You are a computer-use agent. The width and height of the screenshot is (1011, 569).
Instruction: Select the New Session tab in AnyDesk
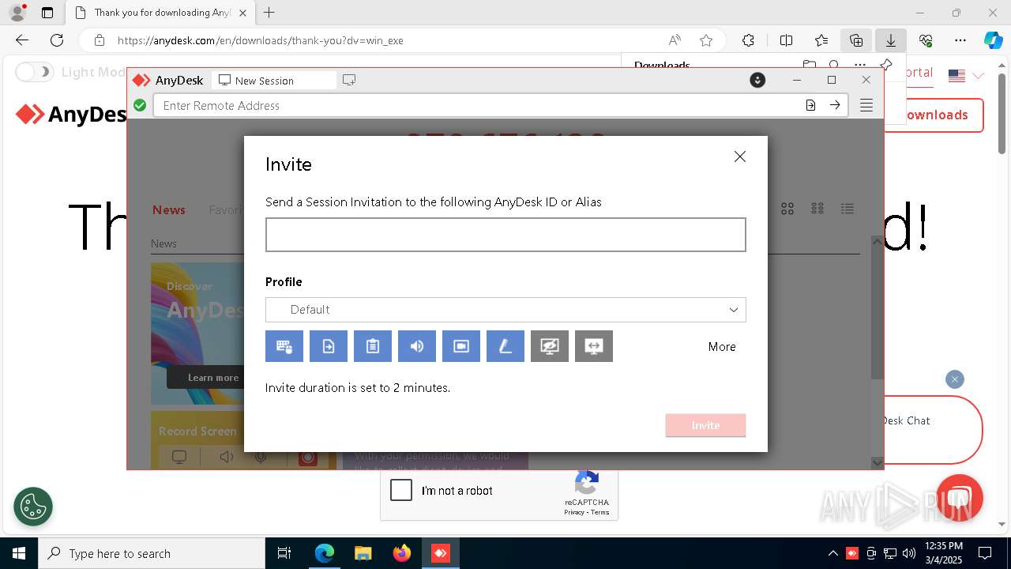(276, 81)
